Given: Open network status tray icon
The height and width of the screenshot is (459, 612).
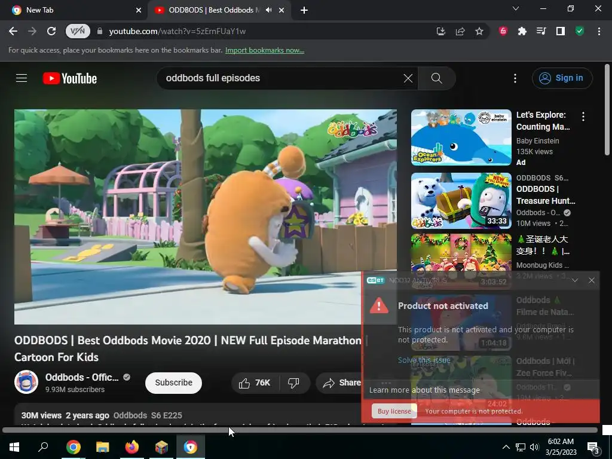Looking at the screenshot, I should coord(521,447).
